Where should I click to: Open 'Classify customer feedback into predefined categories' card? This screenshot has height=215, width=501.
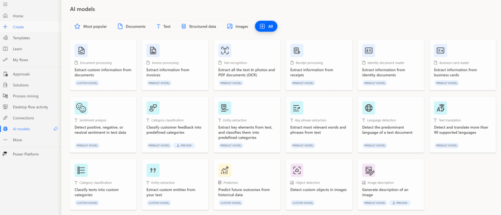tap(175, 125)
